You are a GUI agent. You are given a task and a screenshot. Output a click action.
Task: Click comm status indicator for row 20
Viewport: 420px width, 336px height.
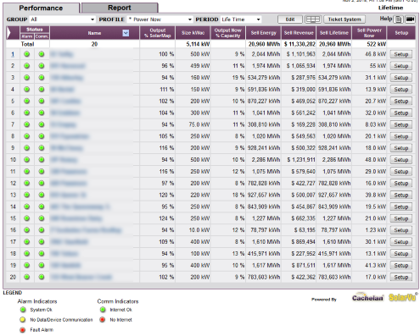(x=42, y=277)
